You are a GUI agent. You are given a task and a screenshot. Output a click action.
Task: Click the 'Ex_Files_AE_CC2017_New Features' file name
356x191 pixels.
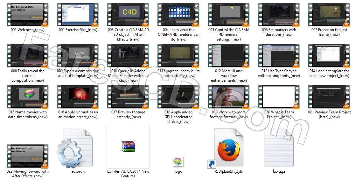(128, 174)
